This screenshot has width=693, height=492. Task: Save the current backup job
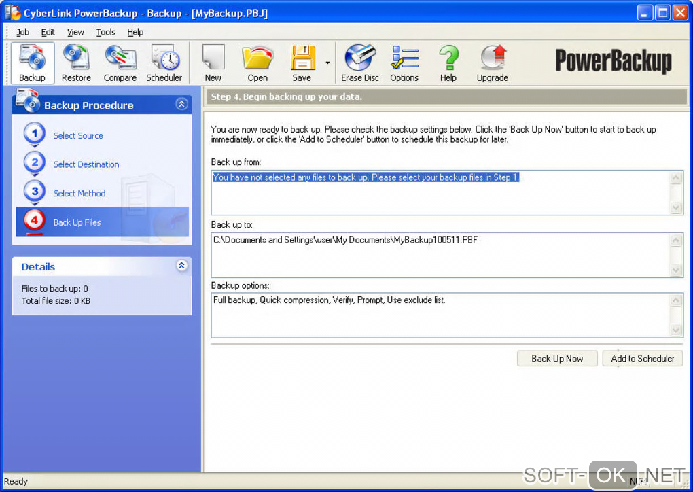(x=302, y=63)
